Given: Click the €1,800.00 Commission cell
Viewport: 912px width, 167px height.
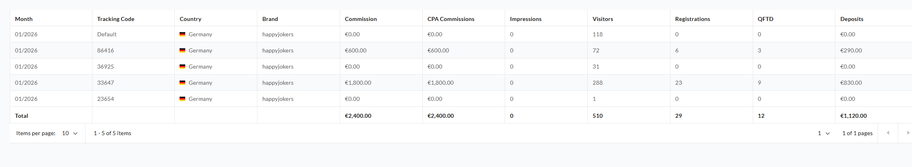Looking at the screenshot, I should 358,83.
